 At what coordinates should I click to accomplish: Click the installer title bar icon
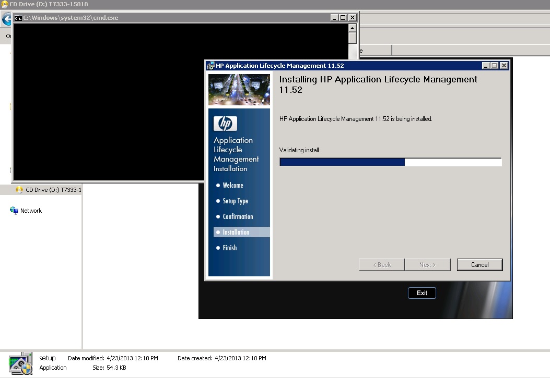point(210,66)
